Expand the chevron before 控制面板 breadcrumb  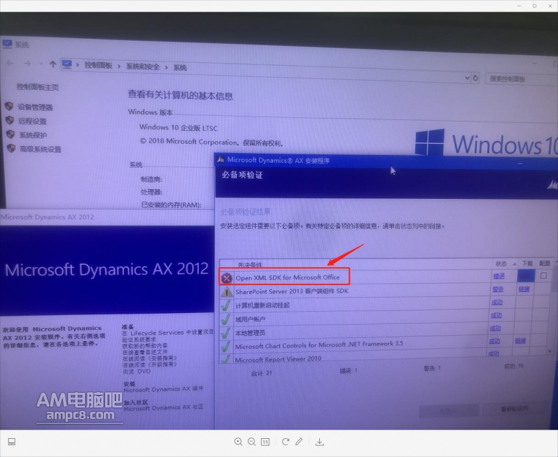[x=77, y=65]
